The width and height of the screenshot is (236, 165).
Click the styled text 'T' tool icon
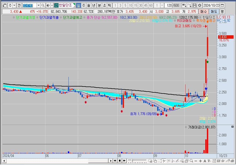(209, 161)
